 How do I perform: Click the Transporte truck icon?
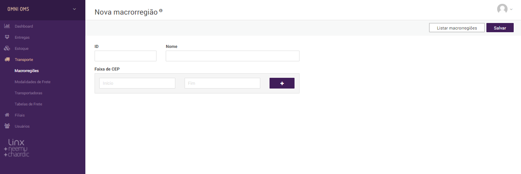[x=7, y=59]
